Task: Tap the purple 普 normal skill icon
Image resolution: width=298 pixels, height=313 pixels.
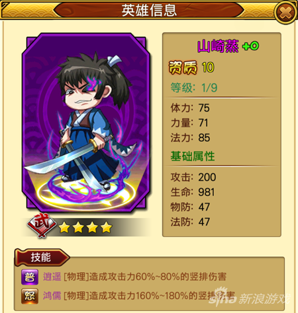Action: pos(30,277)
